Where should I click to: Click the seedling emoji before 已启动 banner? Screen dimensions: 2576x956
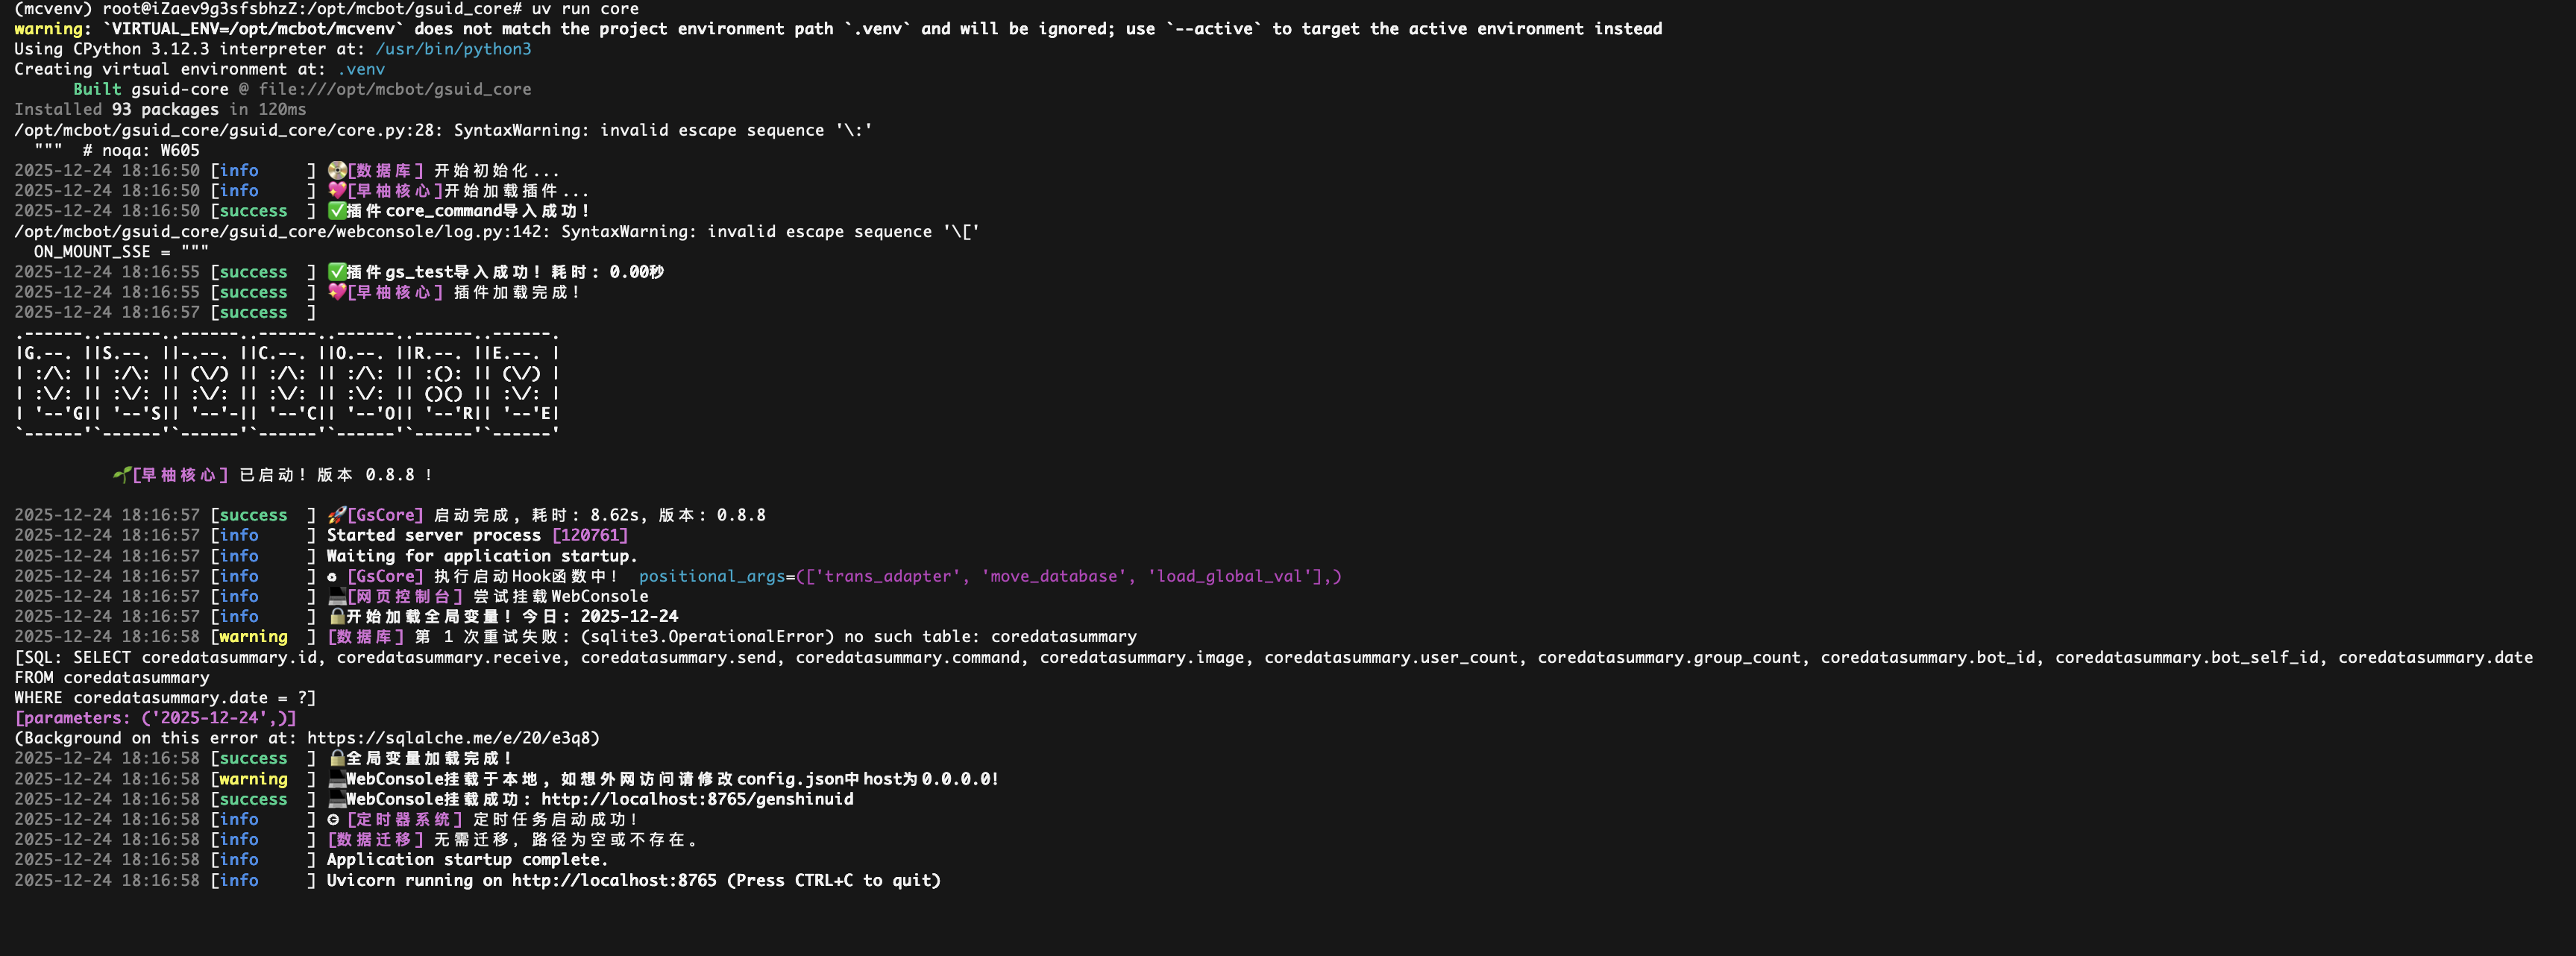(x=122, y=475)
